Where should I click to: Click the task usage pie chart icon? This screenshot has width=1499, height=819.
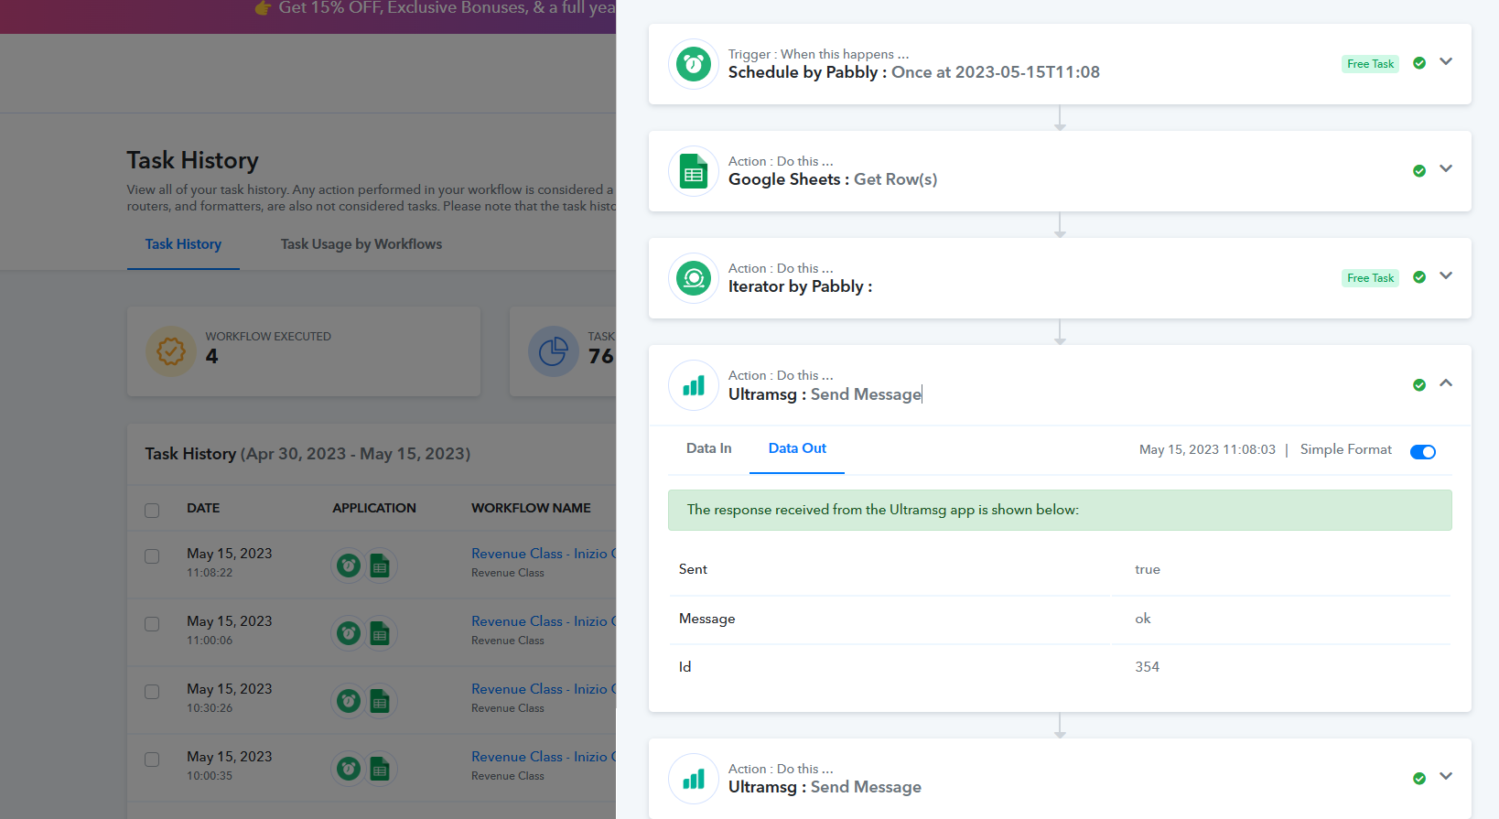554,351
